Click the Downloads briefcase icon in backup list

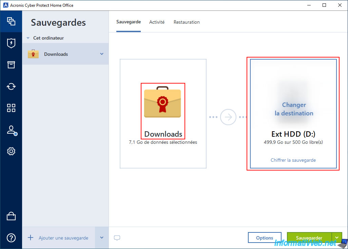(33, 54)
